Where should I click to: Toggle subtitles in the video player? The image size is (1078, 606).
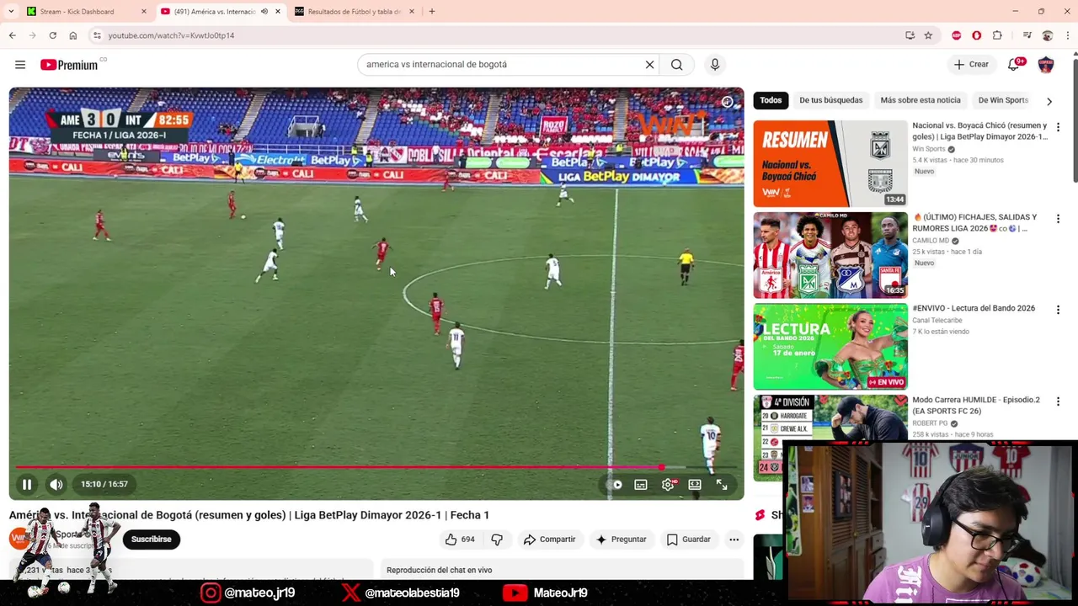click(x=641, y=485)
